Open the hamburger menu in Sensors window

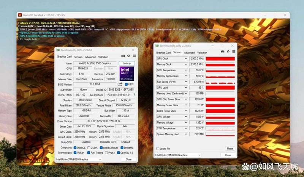tap(233, 51)
